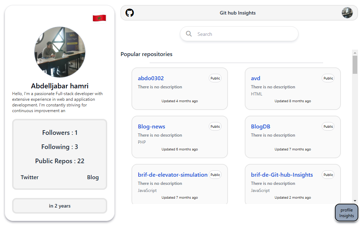
Task: Click the magnifying glass search icon
Action: click(189, 34)
